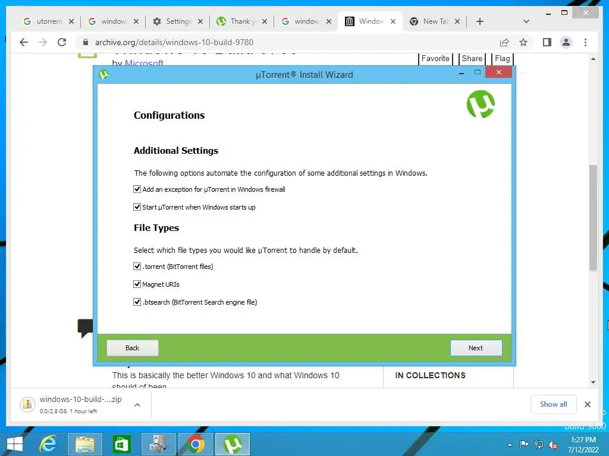Go Back in the µTorrent Install Wizard
Screen dimensions: 609x456
tap(132, 348)
